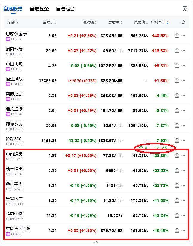
Task: Sort by 成交量 column
Action: [x=115, y=22]
